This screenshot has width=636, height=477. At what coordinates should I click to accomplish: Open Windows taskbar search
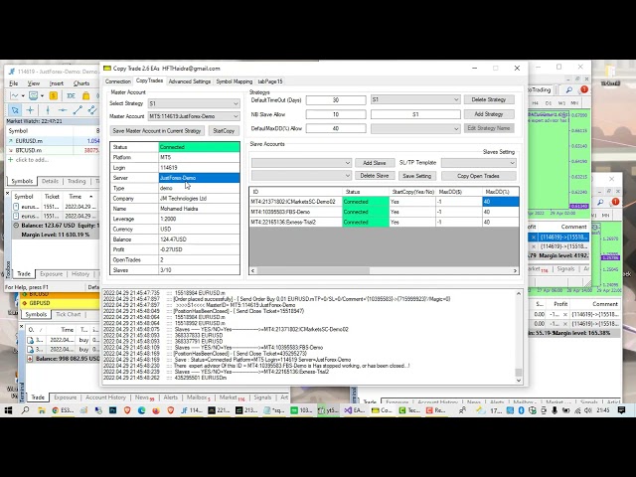point(25,410)
